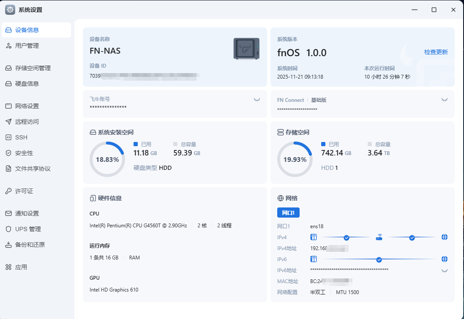Open 用户管理 in the sidebar
Viewport: 464px width, 319px height.
click(x=27, y=46)
